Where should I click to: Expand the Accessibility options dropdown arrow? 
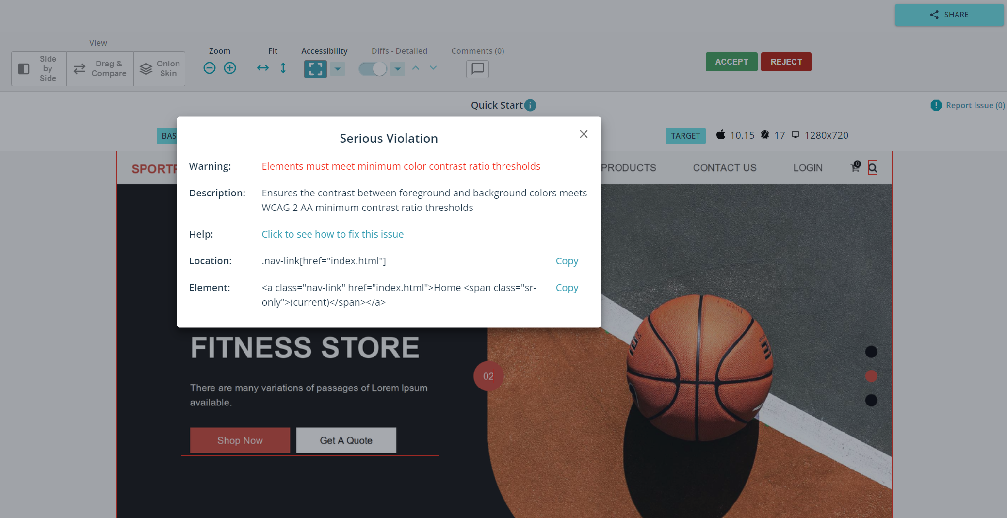(338, 69)
